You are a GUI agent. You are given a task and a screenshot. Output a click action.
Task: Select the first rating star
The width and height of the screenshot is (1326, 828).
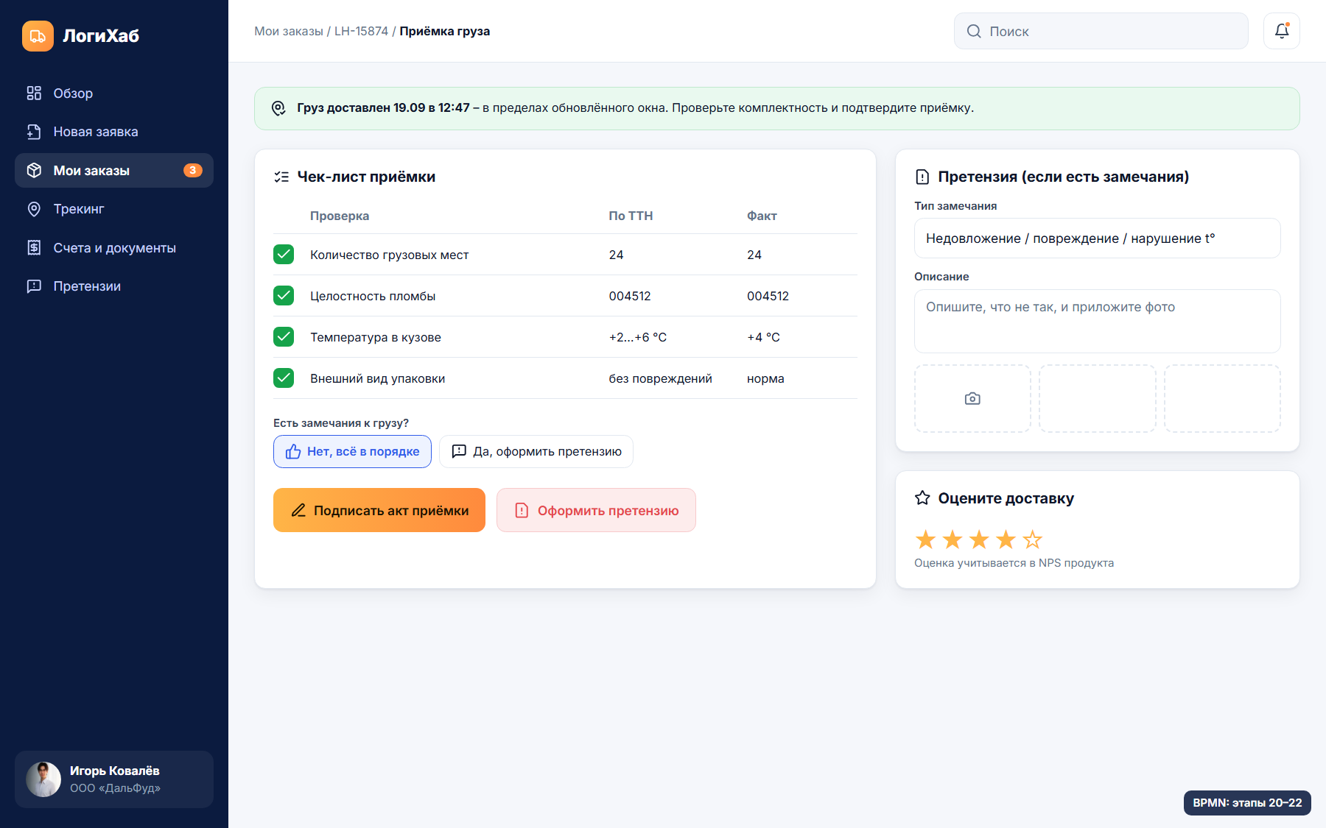[x=925, y=539]
